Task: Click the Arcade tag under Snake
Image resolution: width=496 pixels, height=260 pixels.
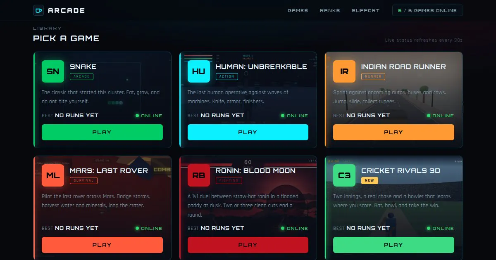Action: tap(81, 76)
